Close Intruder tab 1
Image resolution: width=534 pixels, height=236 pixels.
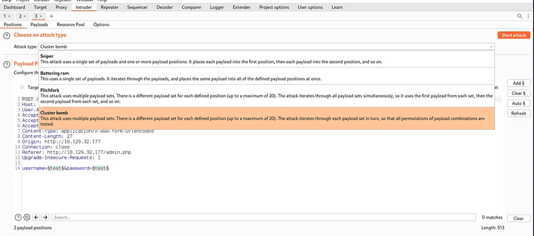[9, 16]
